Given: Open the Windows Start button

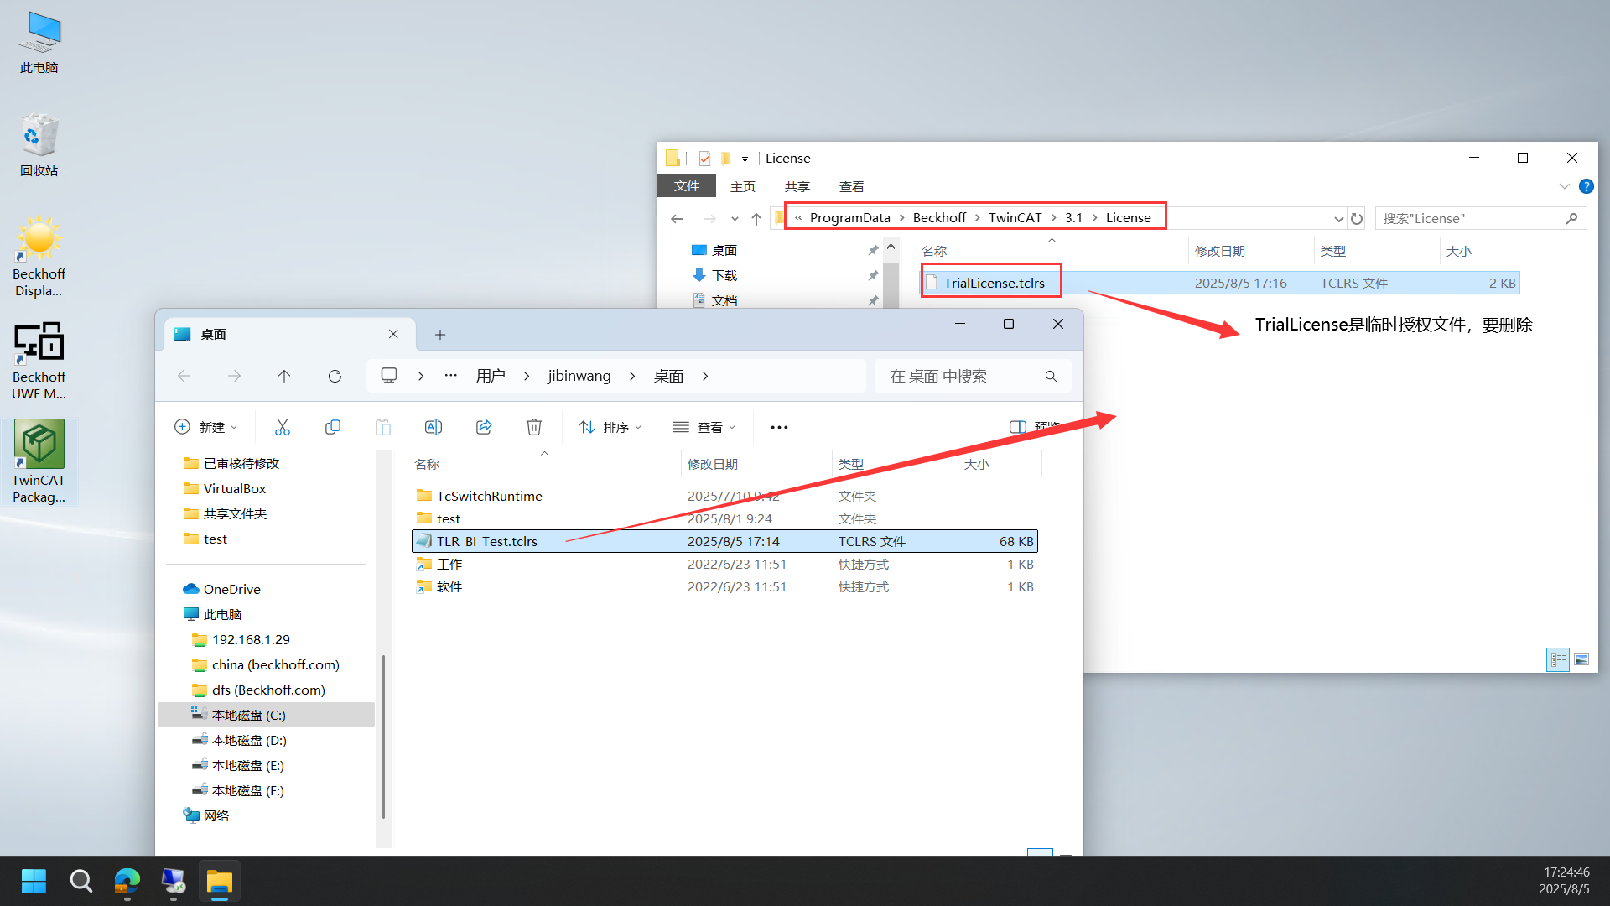Looking at the screenshot, I should (x=34, y=881).
